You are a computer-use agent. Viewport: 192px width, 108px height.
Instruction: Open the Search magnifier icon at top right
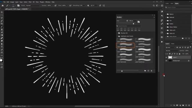click(x=154, y=5)
